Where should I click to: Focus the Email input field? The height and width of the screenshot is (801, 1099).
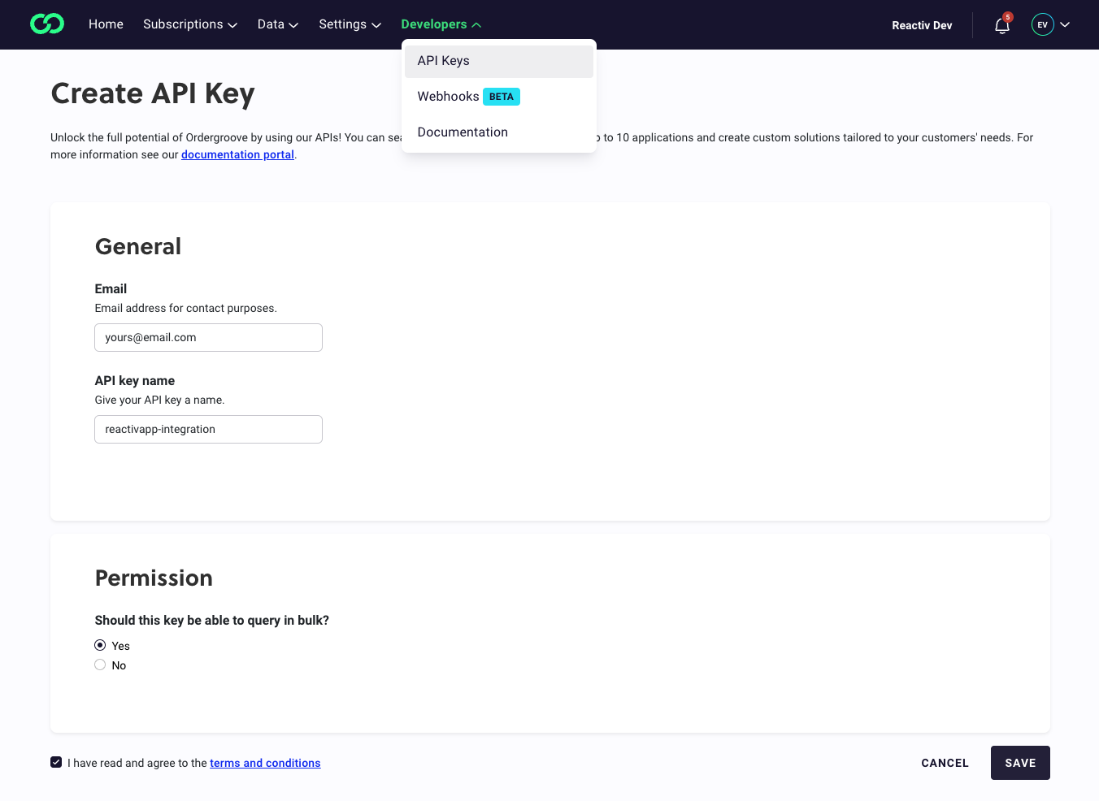[208, 337]
